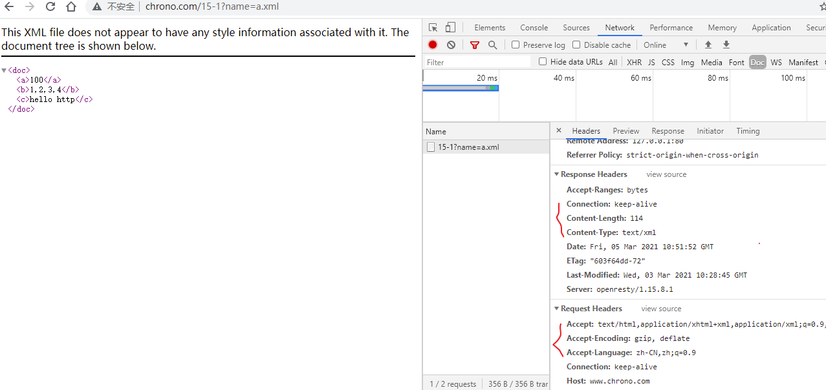This screenshot has height=390, width=826.
Task: Click view source beside Response Headers
Action: pos(666,174)
